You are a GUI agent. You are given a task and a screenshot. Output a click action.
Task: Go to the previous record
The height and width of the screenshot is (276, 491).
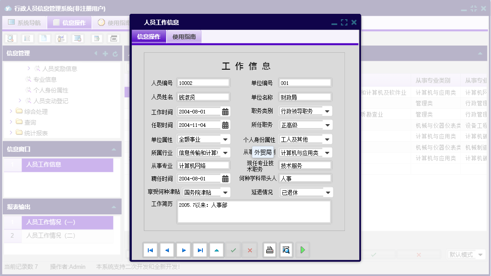[167, 250]
